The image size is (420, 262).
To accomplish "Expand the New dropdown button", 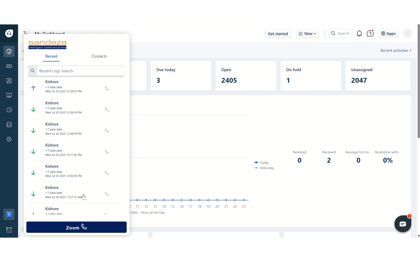I will click(x=307, y=34).
